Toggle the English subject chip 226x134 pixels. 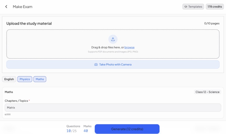point(9,79)
